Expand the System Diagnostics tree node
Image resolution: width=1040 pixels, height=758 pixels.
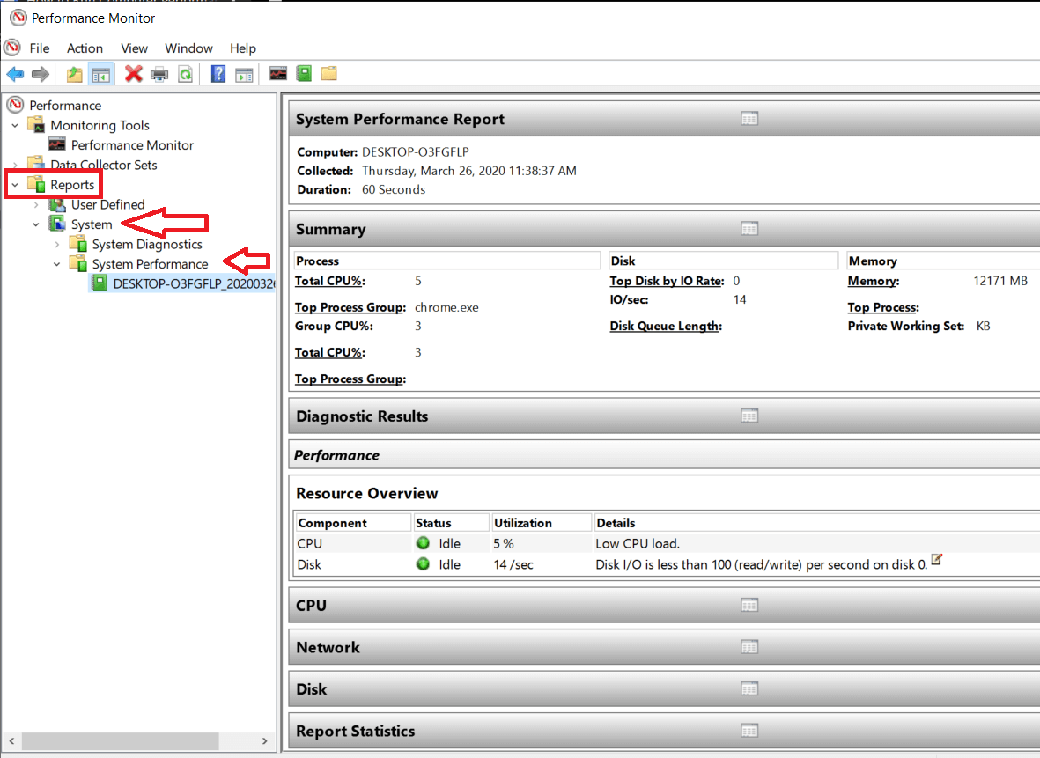(57, 245)
